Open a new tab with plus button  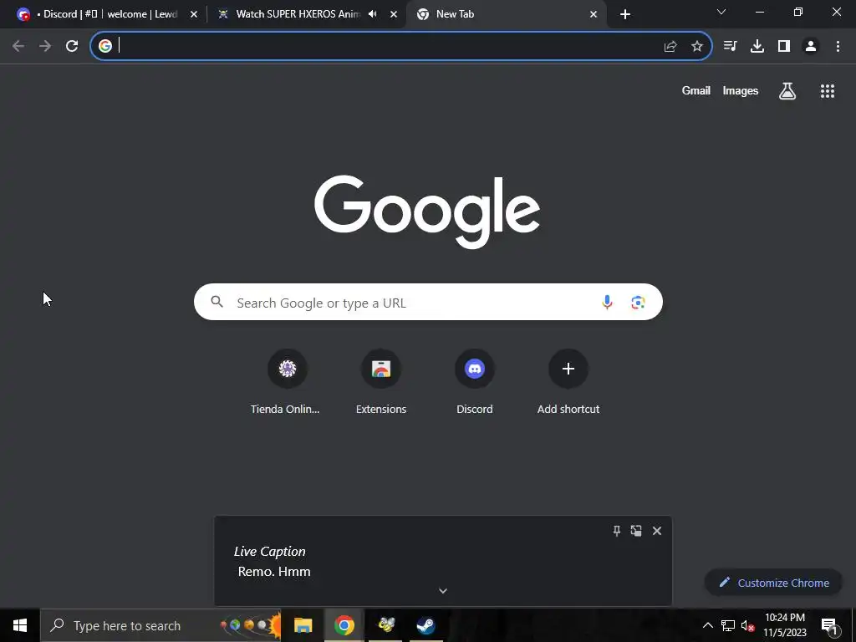[x=625, y=14]
